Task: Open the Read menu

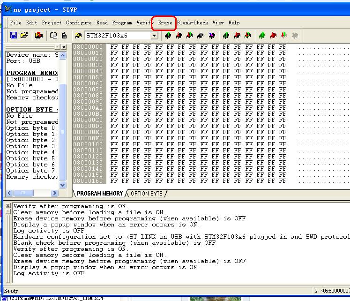Action: [102, 23]
